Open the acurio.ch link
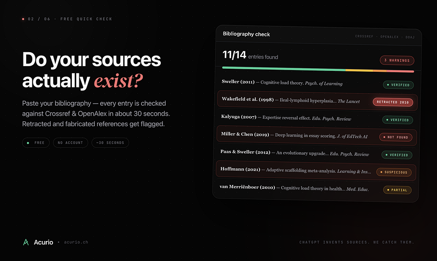This screenshot has width=437, height=261. (76, 242)
